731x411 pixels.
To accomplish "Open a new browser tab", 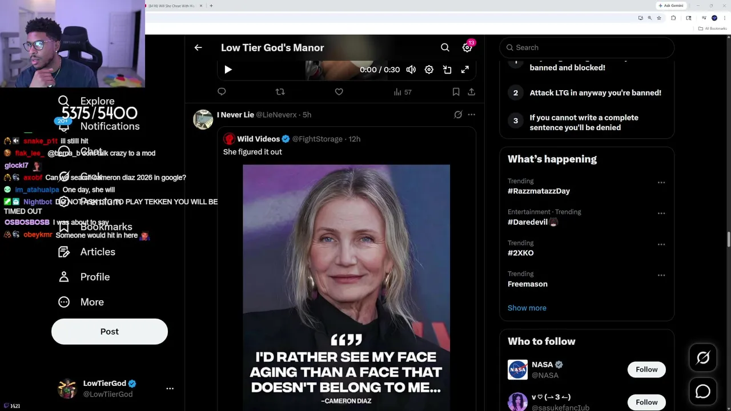I will (211, 6).
